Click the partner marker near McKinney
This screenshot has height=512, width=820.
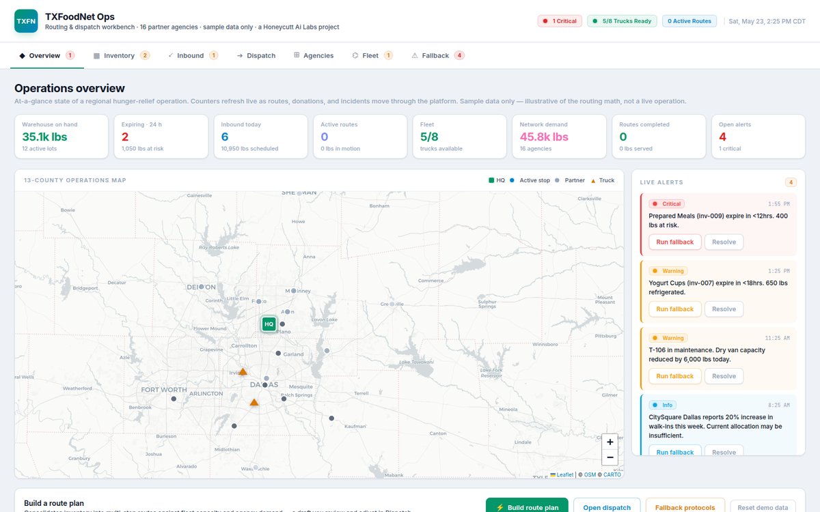coord(294,291)
